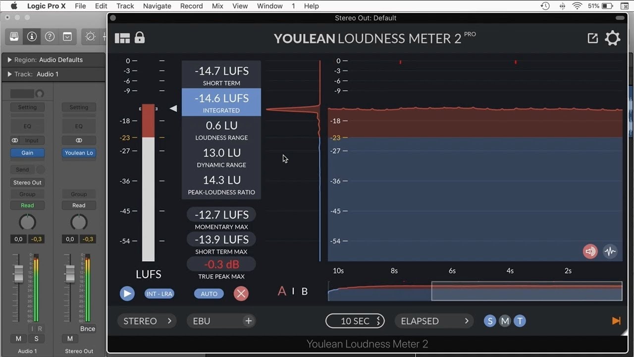Toggle the T true peak graph display
Viewport: 634px width, 357px height.
(x=520, y=321)
